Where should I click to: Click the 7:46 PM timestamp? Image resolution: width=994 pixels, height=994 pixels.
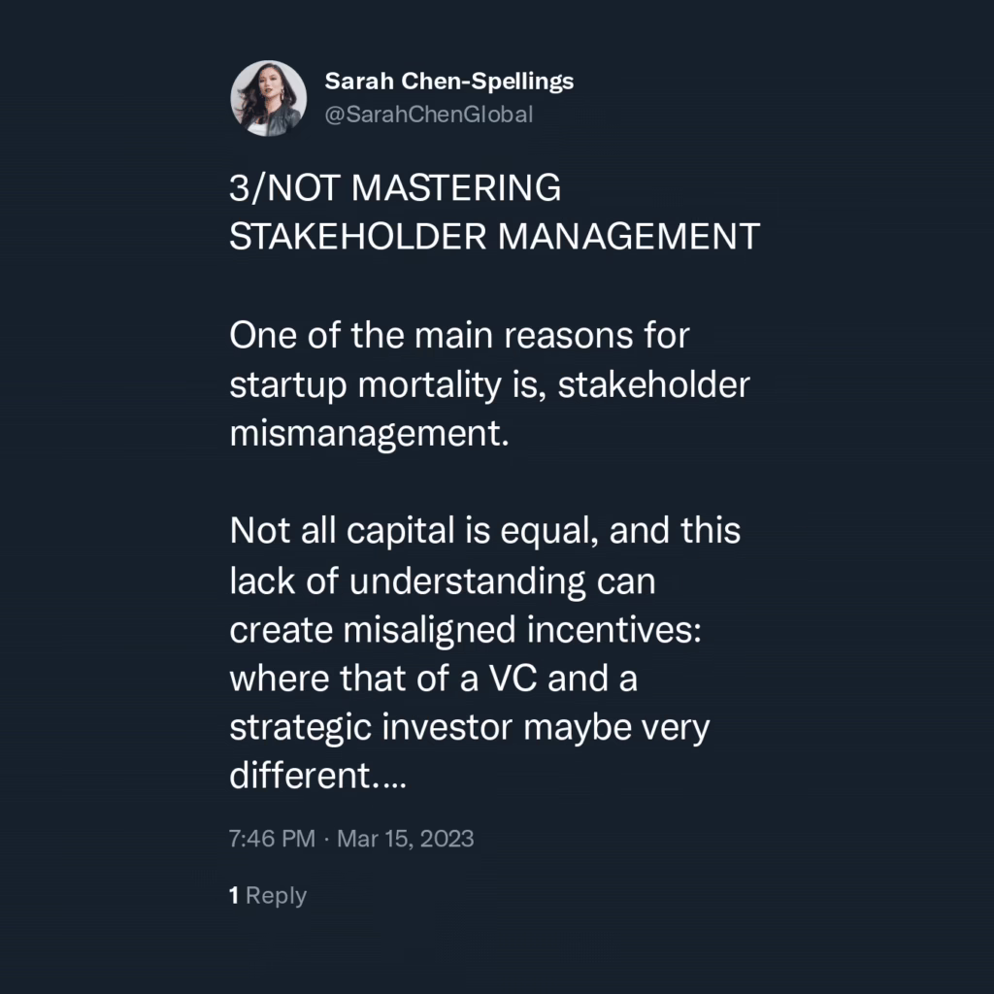click(x=272, y=839)
